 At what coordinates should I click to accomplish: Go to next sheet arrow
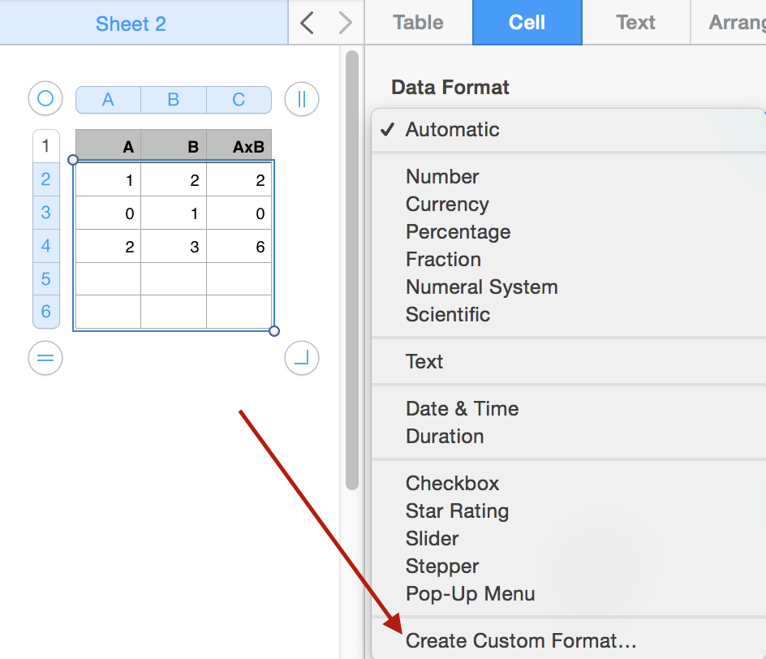tap(346, 23)
